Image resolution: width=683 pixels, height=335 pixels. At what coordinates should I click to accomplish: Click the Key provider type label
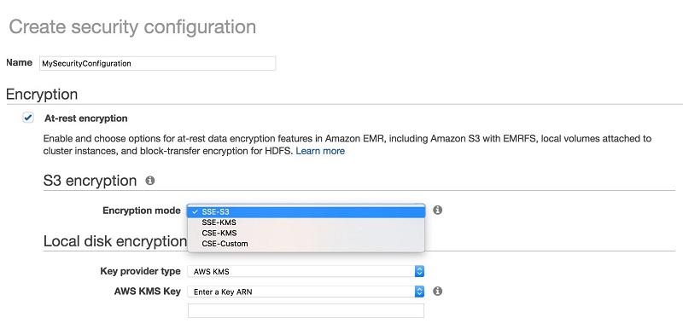click(x=140, y=271)
